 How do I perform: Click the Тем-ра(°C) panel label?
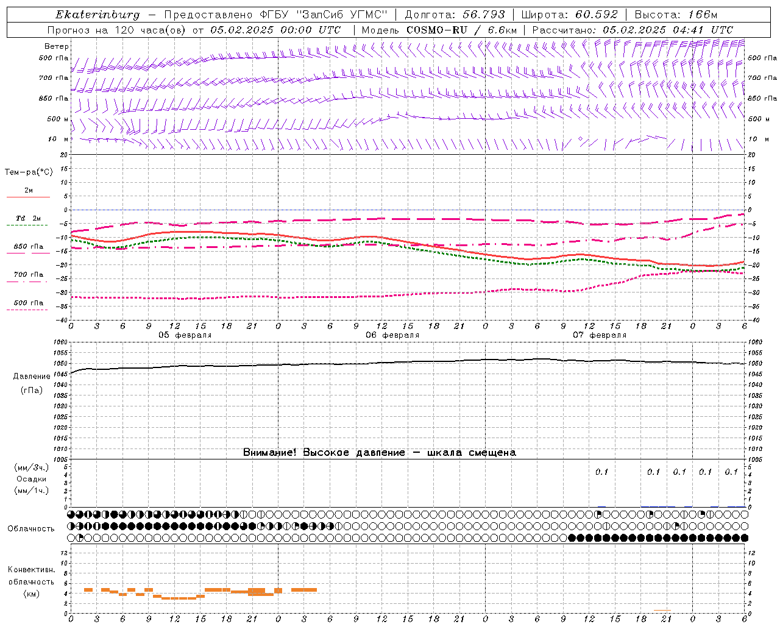[x=29, y=172]
